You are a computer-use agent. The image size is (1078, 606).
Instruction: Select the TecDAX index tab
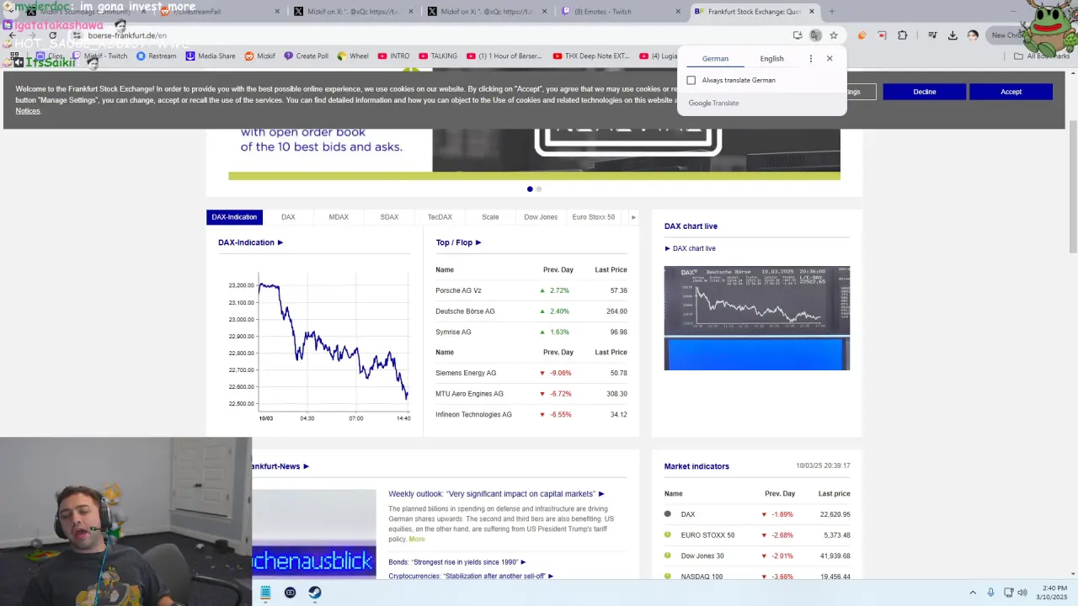(440, 217)
